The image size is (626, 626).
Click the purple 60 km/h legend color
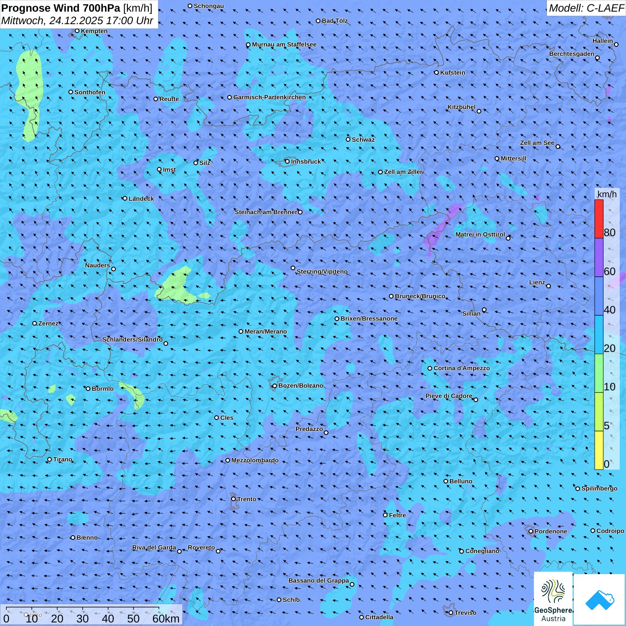(599, 258)
